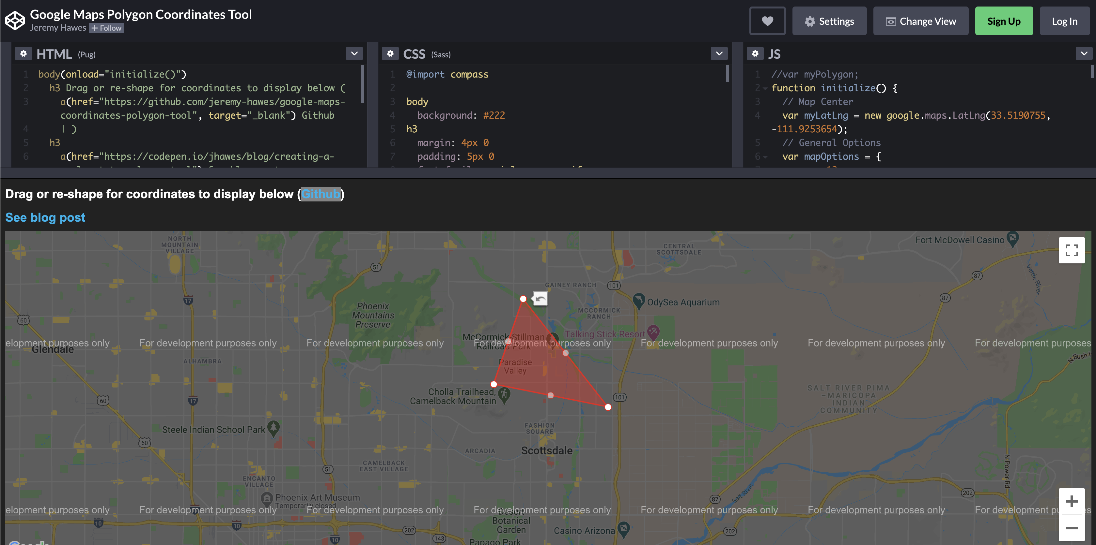Expand the CSS panel dropdown chevron
1096x545 pixels.
(719, 53)
